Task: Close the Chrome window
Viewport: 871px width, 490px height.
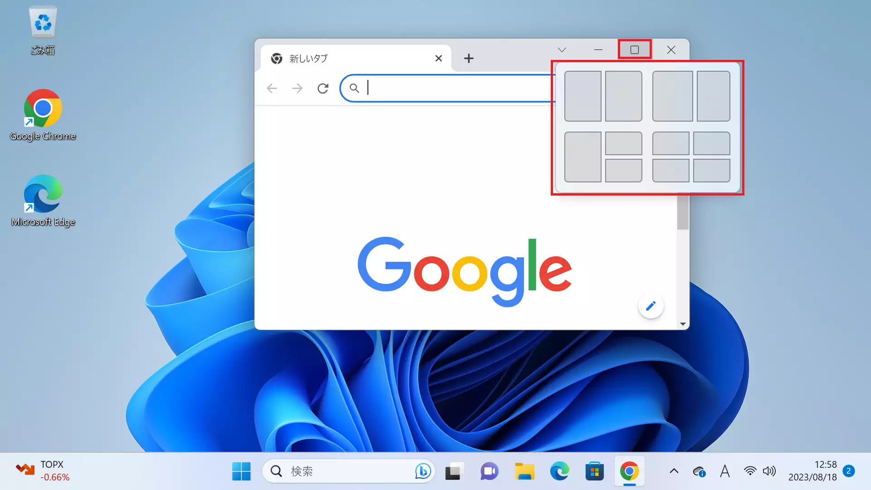Action: (x=671, y=50)
